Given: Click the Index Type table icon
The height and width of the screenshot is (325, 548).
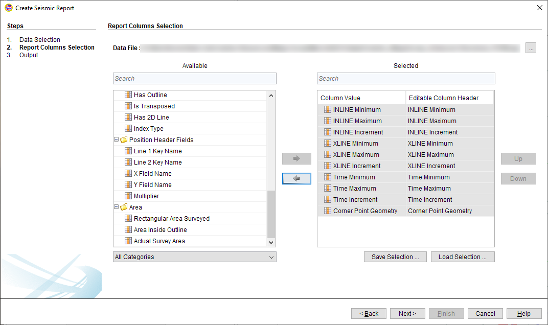Looking at the screenshot, I should pyautogui.click(x=128, y=128).
